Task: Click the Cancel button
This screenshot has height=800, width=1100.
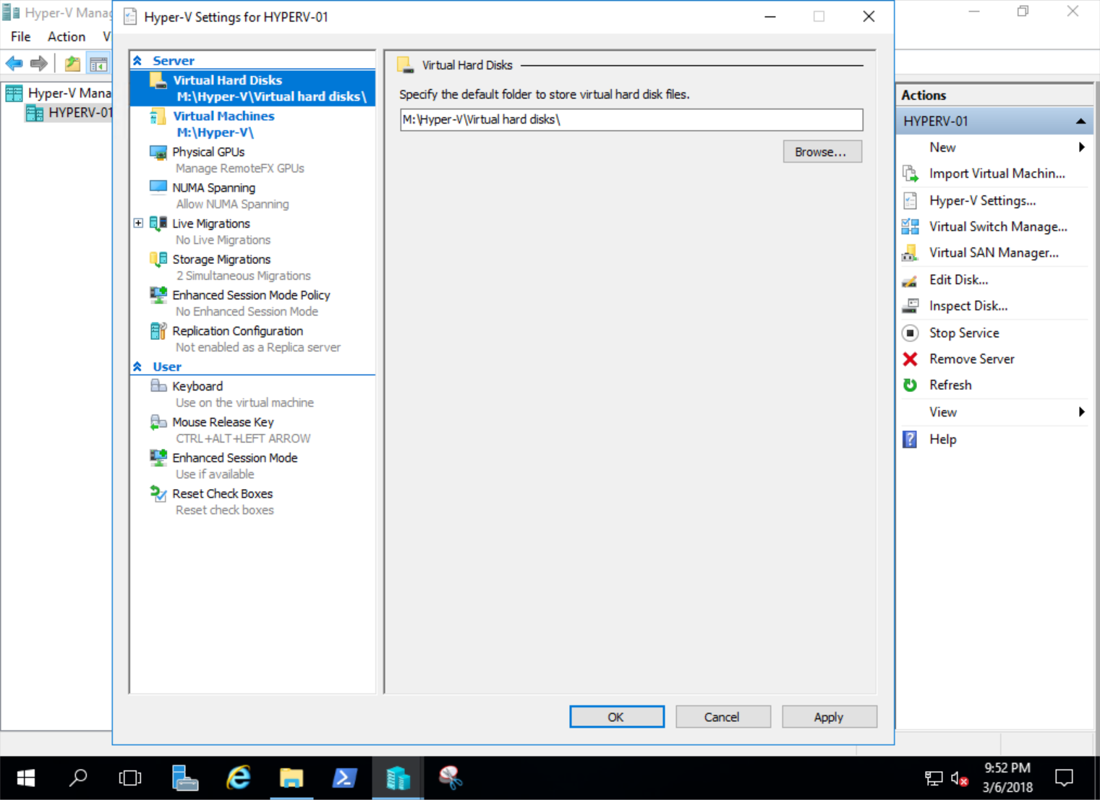Action: click(722, 717)
